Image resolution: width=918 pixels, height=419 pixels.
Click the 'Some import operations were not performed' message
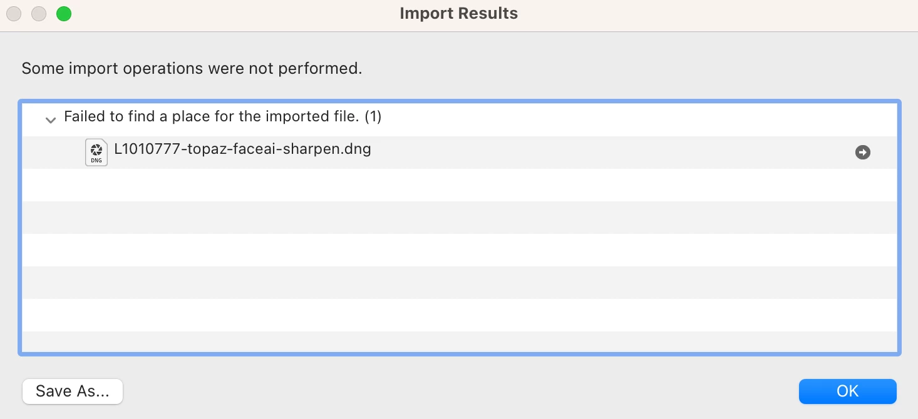pyautogui.click(x=192, y=68)
